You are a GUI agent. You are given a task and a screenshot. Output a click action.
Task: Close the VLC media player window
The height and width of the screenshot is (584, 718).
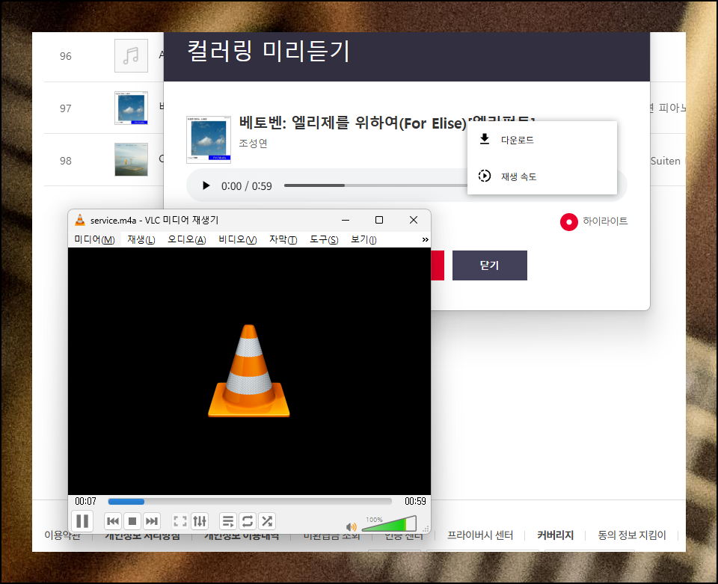[x=414, y=220]
